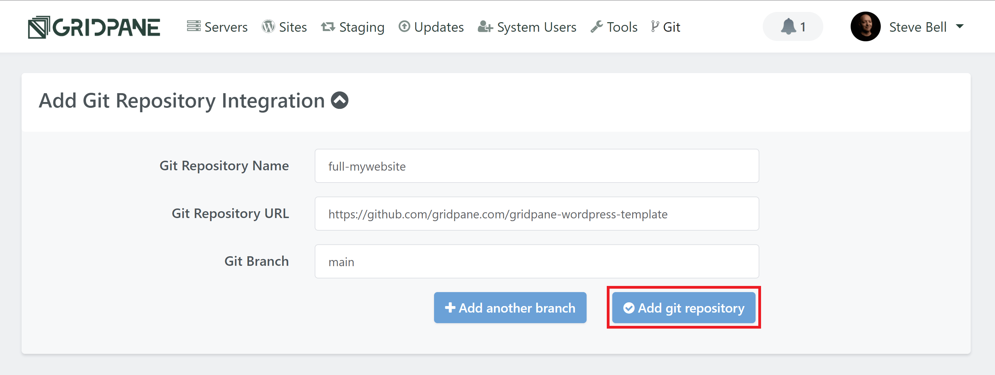The image size is (995, 375).
Task: Collapse the Add Git Repository Integration panel
Action: (x=340, y=100)
